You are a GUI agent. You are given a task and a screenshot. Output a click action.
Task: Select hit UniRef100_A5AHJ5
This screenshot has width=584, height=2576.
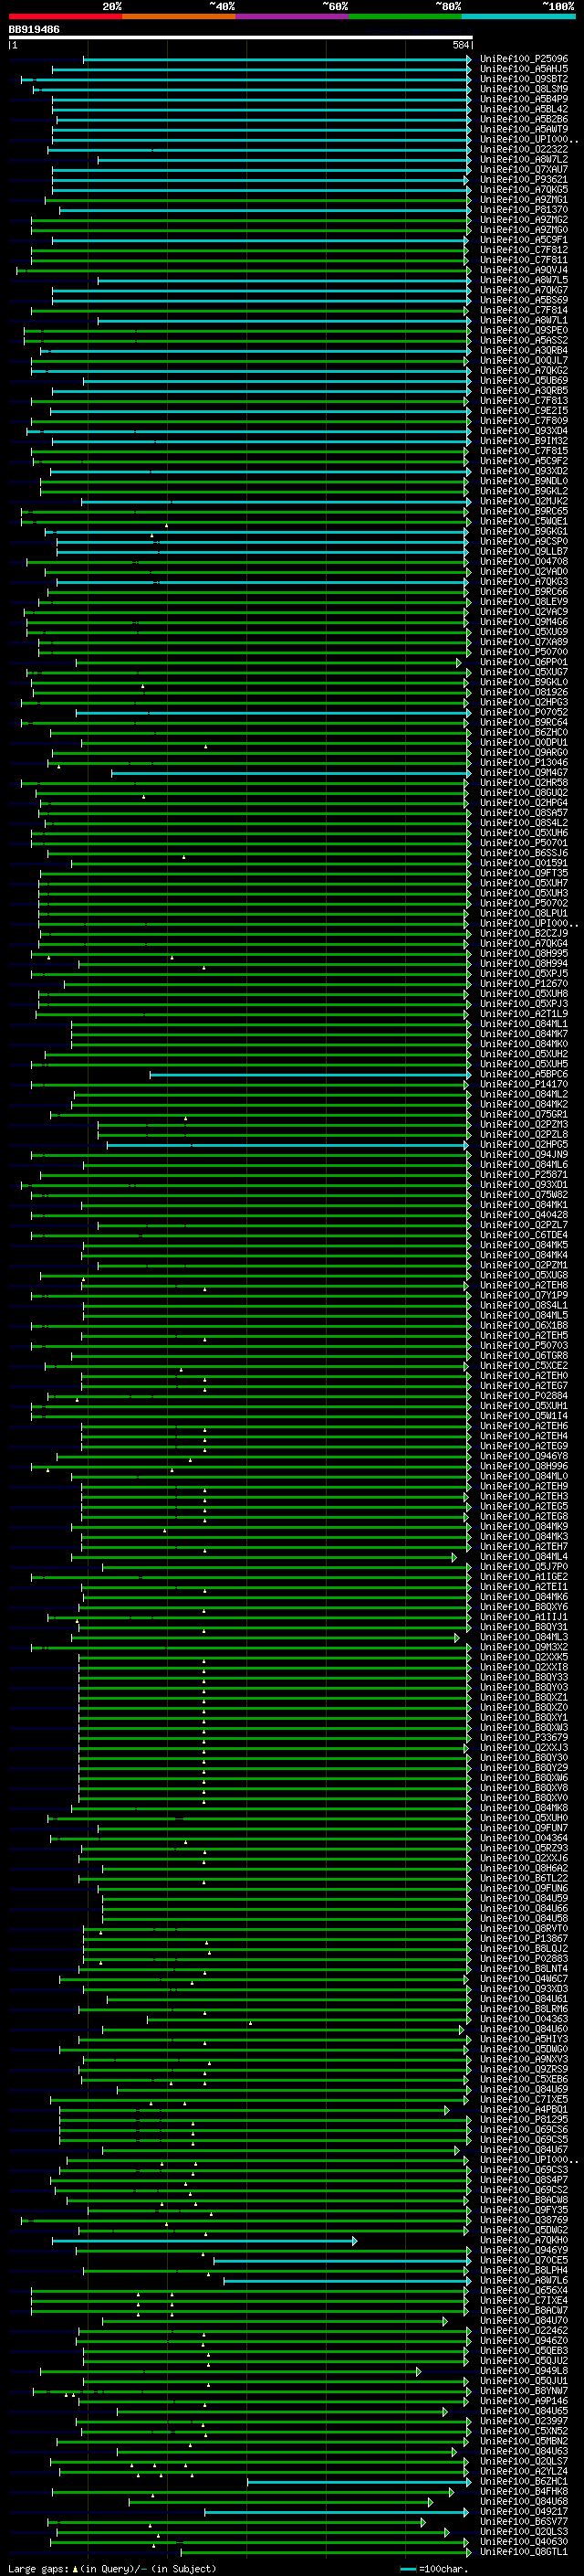[x=523, y=69]
